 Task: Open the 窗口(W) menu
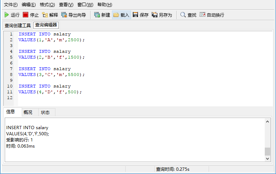(85, 5)
